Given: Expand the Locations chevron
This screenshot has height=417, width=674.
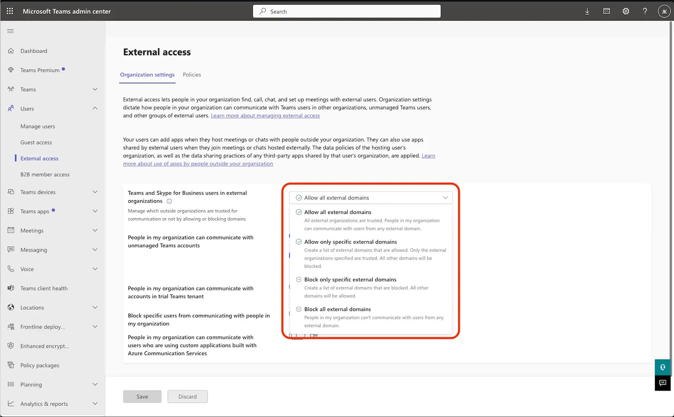Looking at the screenshot, I should (x=95, y=307).
